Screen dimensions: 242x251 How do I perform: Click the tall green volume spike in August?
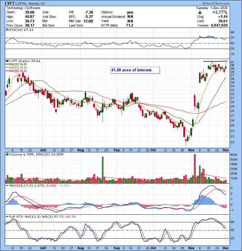point(103,170)
